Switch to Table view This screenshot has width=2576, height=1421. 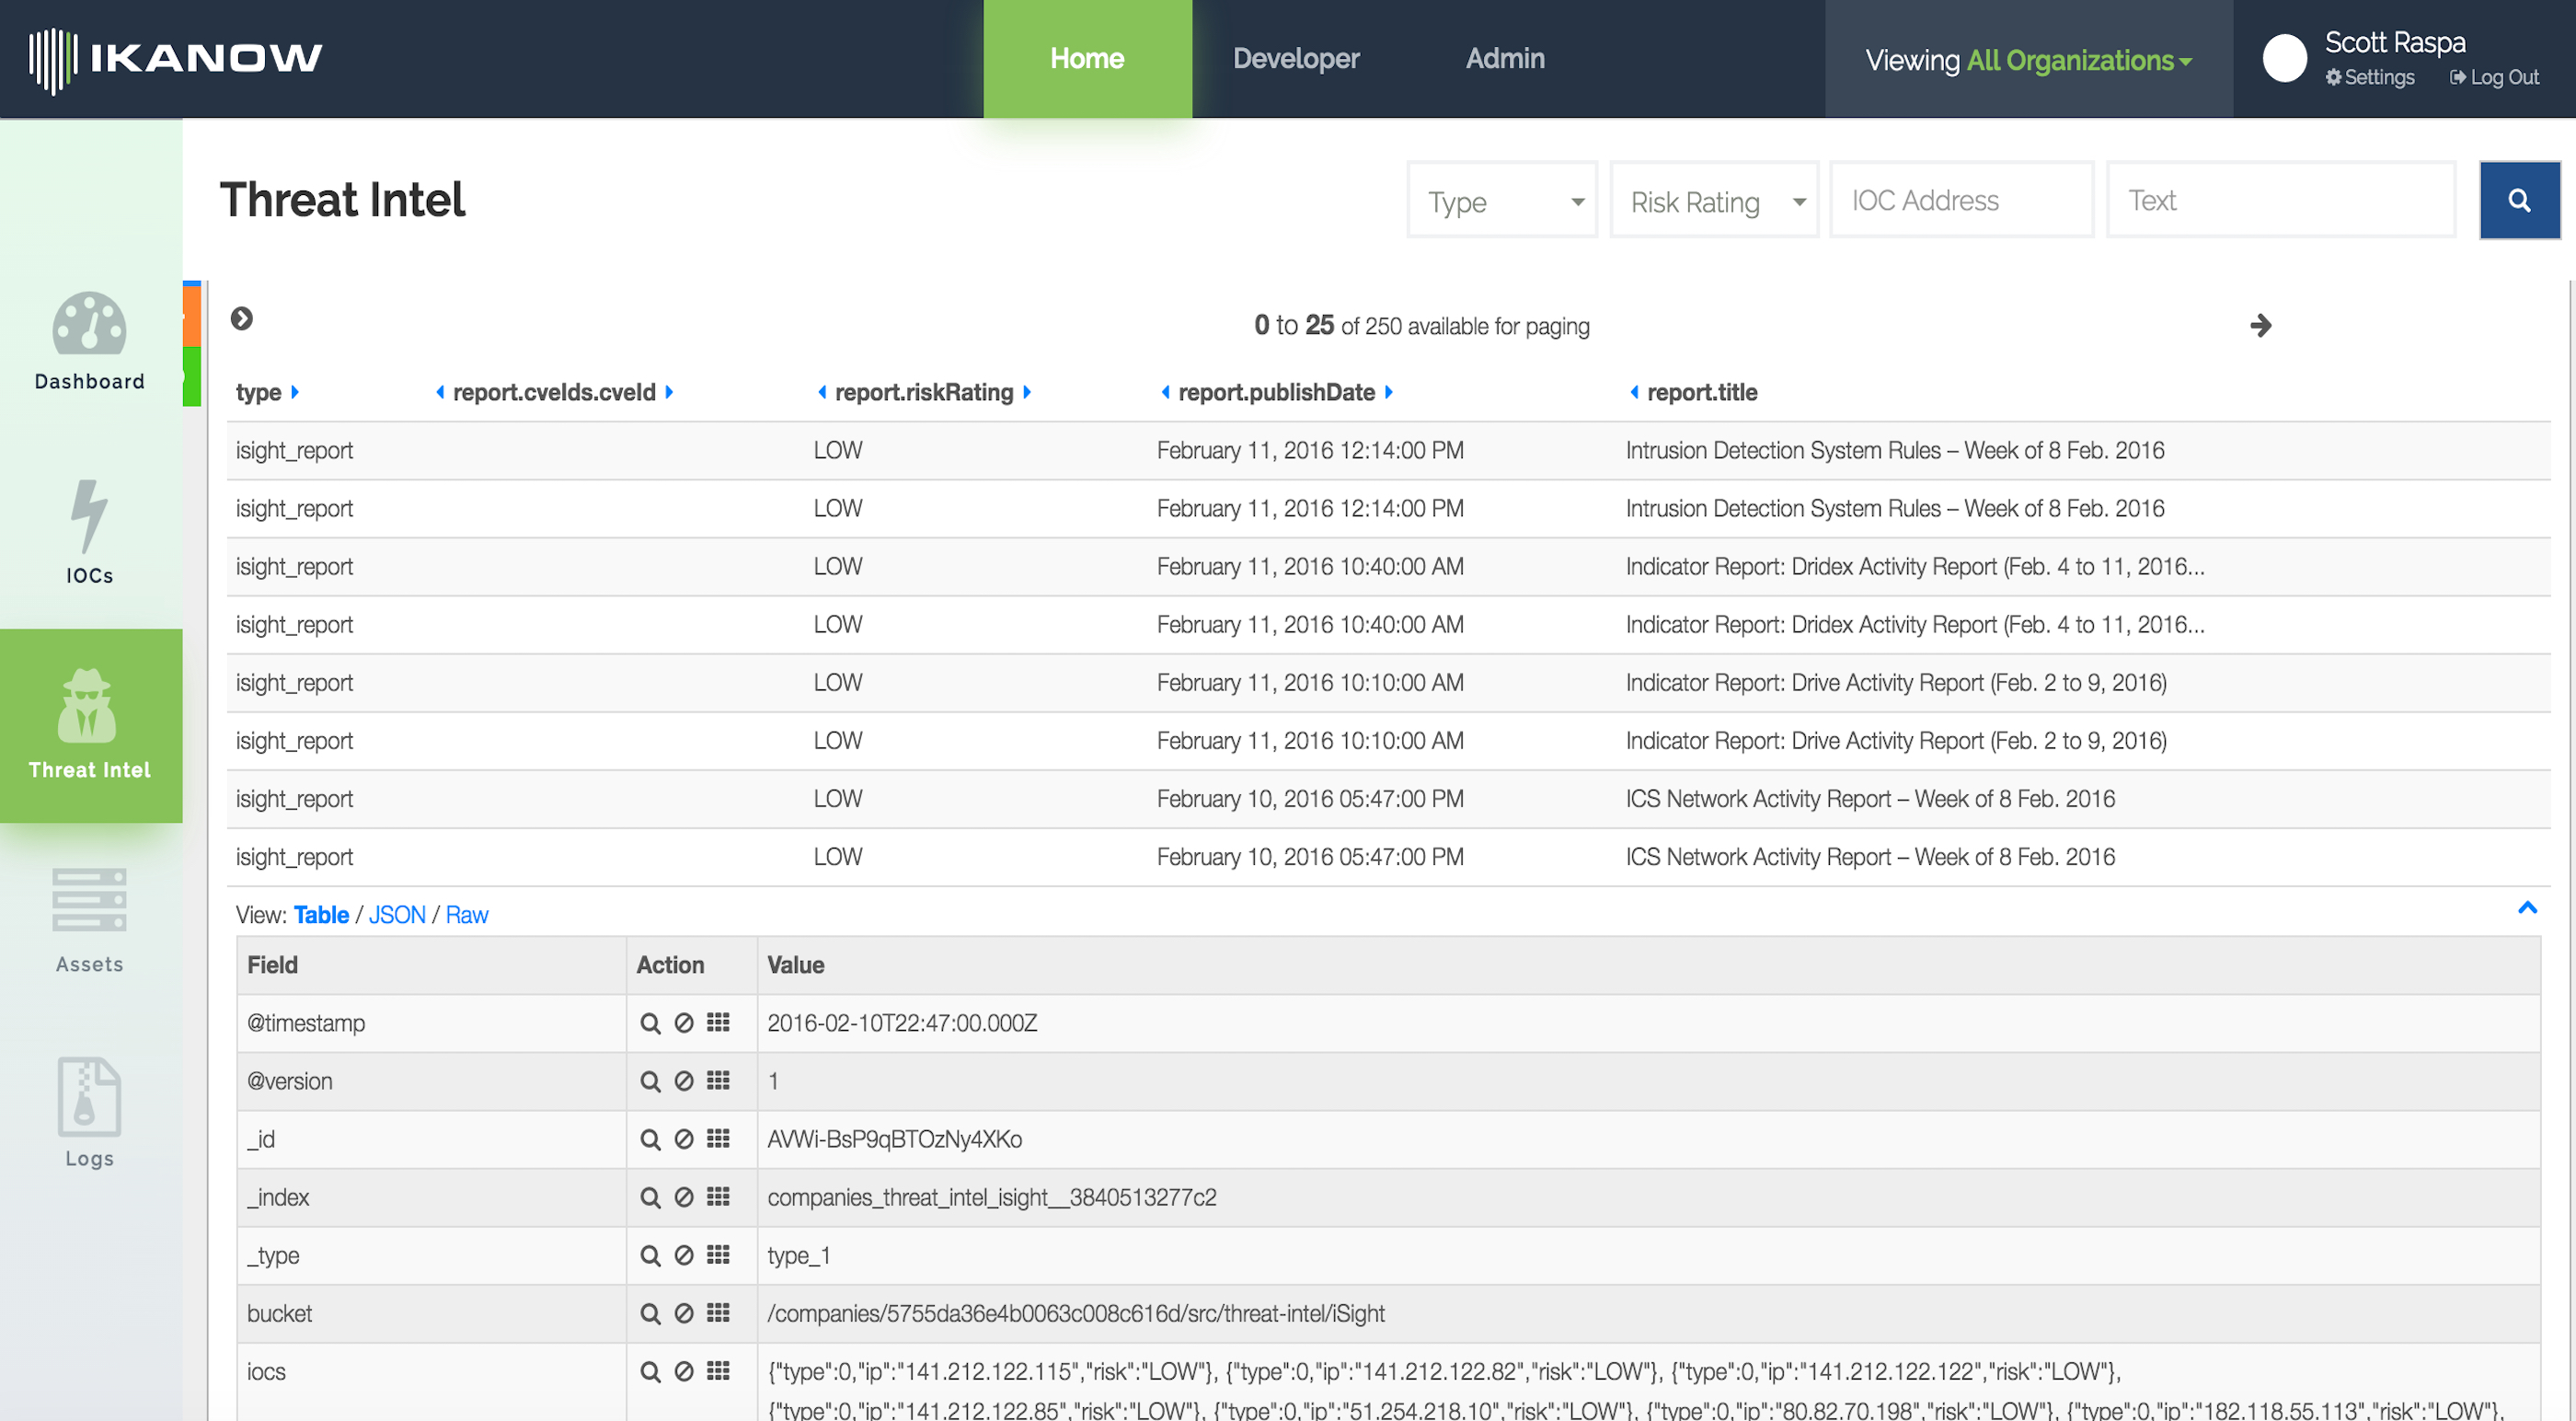(x=321, y=915)
